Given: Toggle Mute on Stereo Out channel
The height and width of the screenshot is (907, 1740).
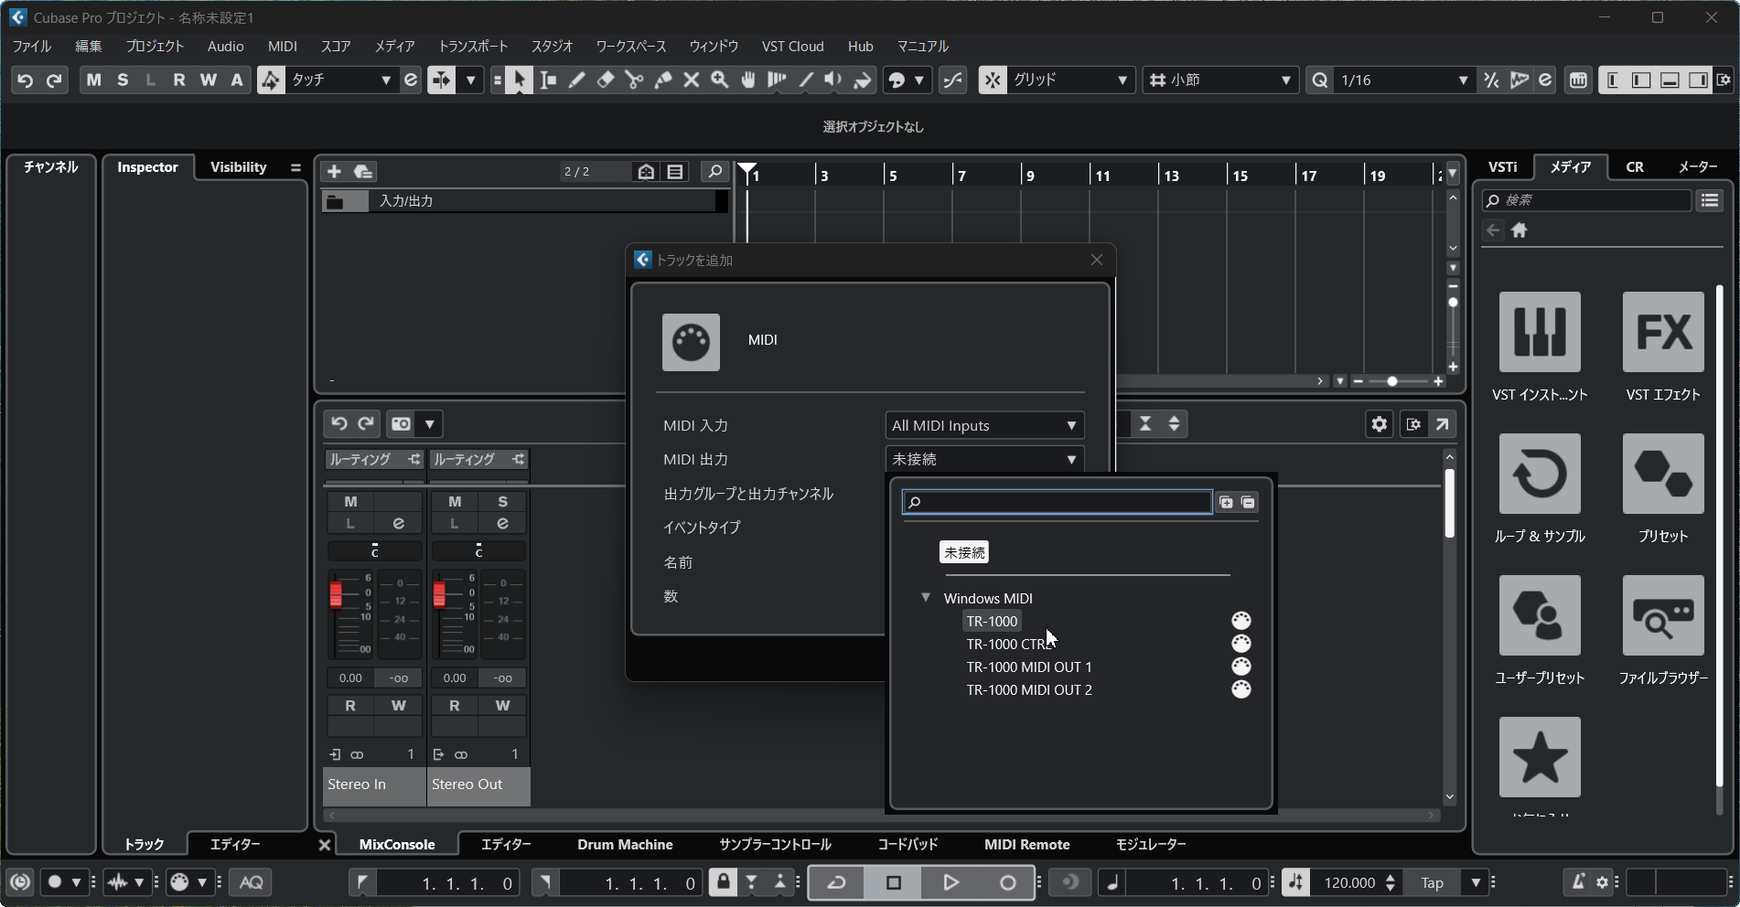Looking at the screenshot, I should click(x=455, y=501).
